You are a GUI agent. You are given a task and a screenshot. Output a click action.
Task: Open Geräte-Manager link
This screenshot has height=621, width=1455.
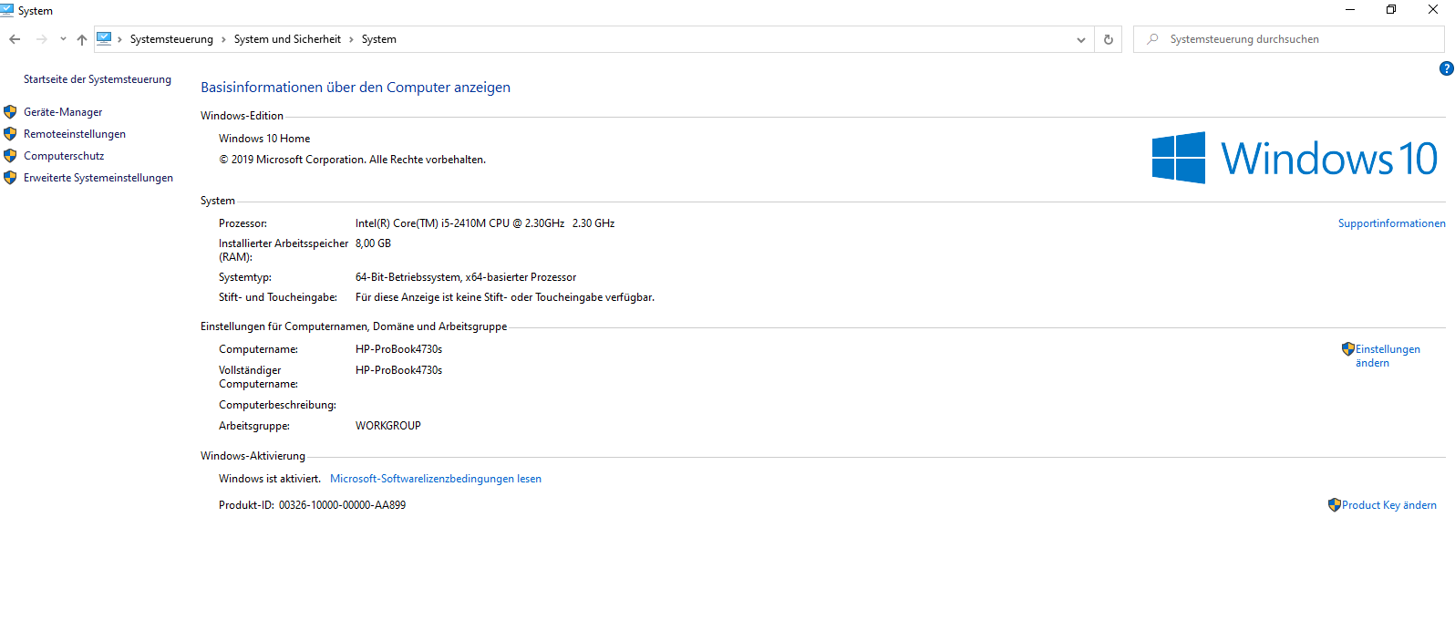(x=63, y=112)
